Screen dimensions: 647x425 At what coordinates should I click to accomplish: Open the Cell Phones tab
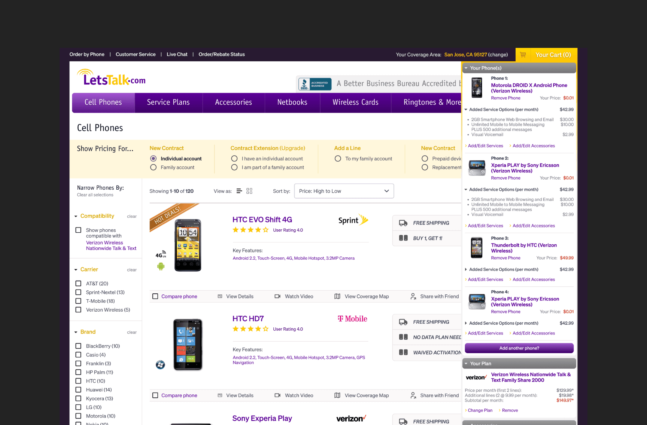click(x=103, y=103)
